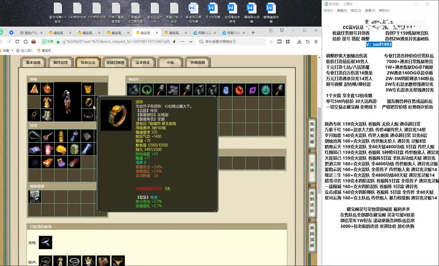Screen dimensions: 439x266
Task: Click the browser apps grid icon
Action: [x=288, y=42]
